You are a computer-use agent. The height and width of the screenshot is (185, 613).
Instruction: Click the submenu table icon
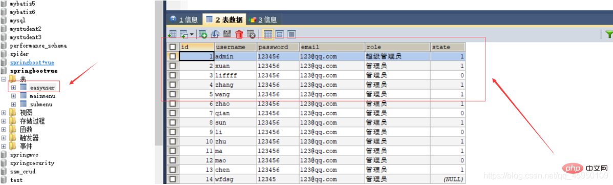click(24, 104)
